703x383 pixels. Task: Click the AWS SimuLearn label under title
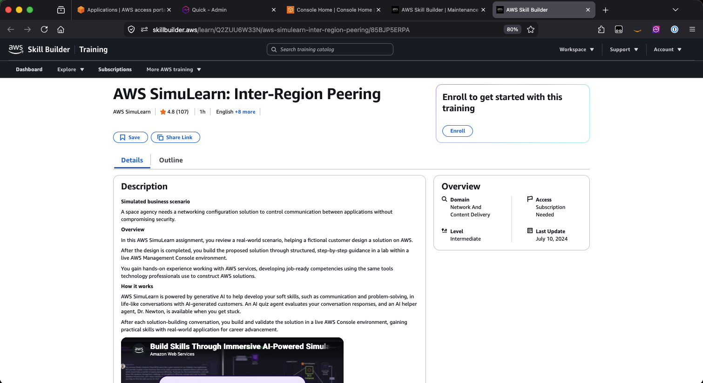tap(132, 112)
